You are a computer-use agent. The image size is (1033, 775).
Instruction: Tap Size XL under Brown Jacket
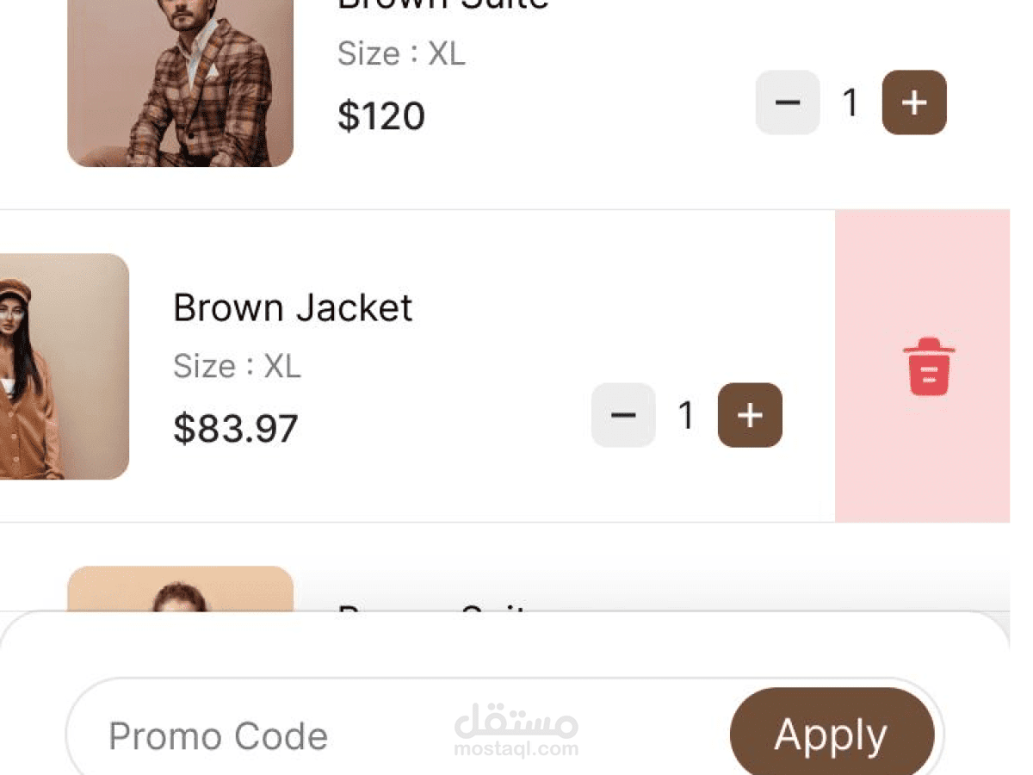click(x=237, y=367)
